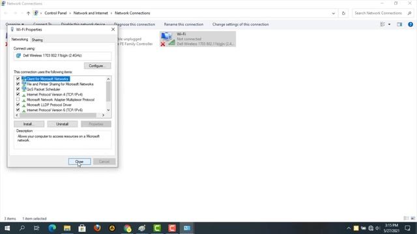Select the Wi-Fi connection icon

coord(168,39)
